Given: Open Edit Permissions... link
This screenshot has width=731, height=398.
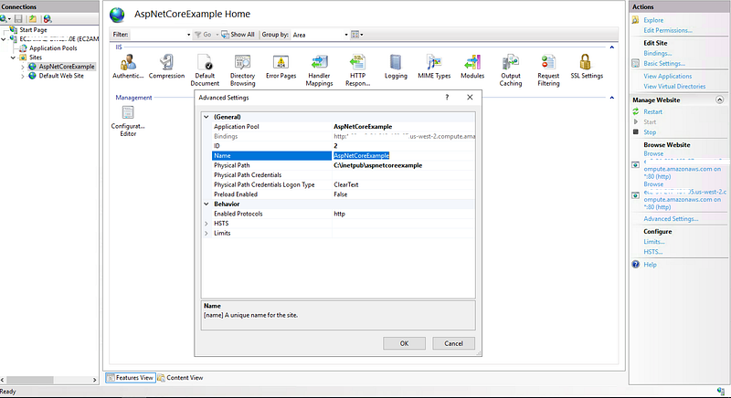Looking at the screenshot, I should 668,30.
